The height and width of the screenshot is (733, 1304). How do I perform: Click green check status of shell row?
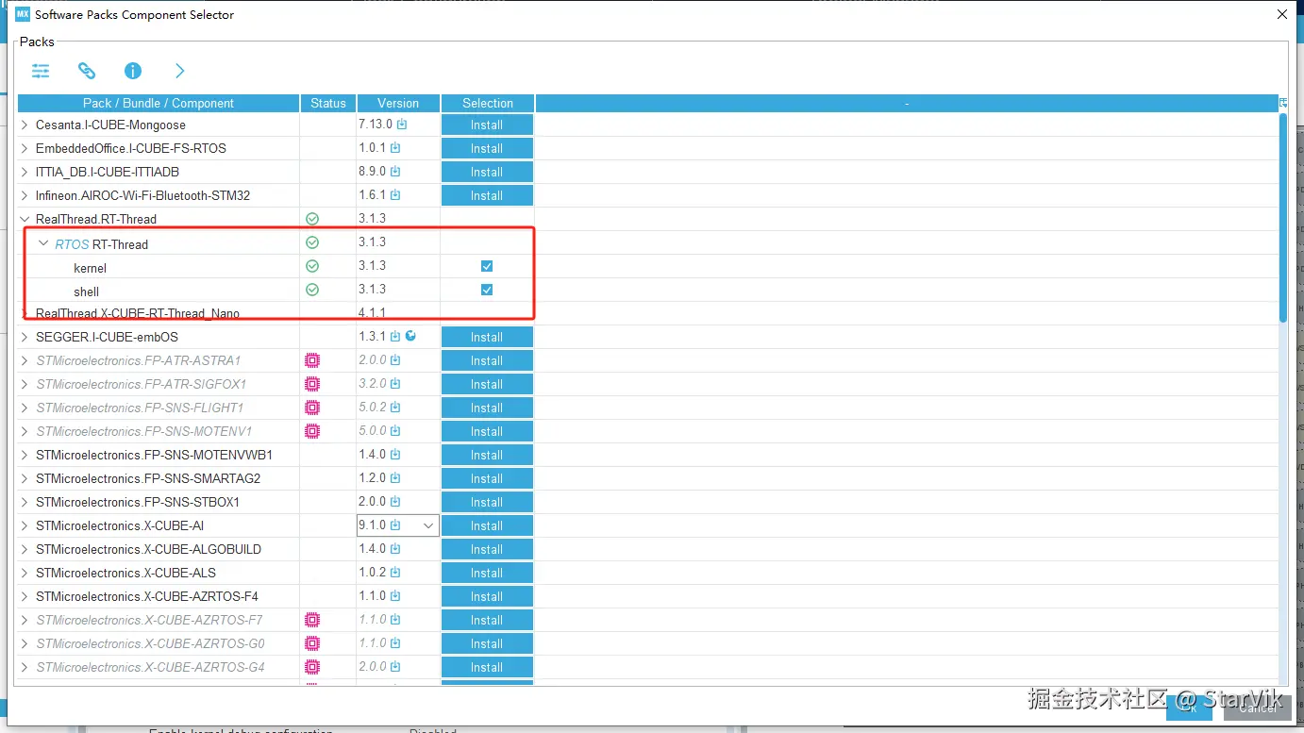tap(312, 290)
